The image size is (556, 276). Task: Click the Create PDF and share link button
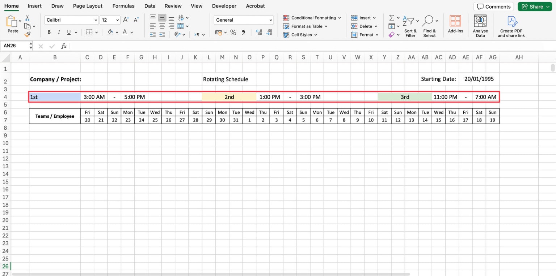pos(511,25)
